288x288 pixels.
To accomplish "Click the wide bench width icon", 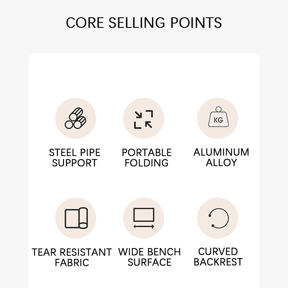I will point(143,218).
